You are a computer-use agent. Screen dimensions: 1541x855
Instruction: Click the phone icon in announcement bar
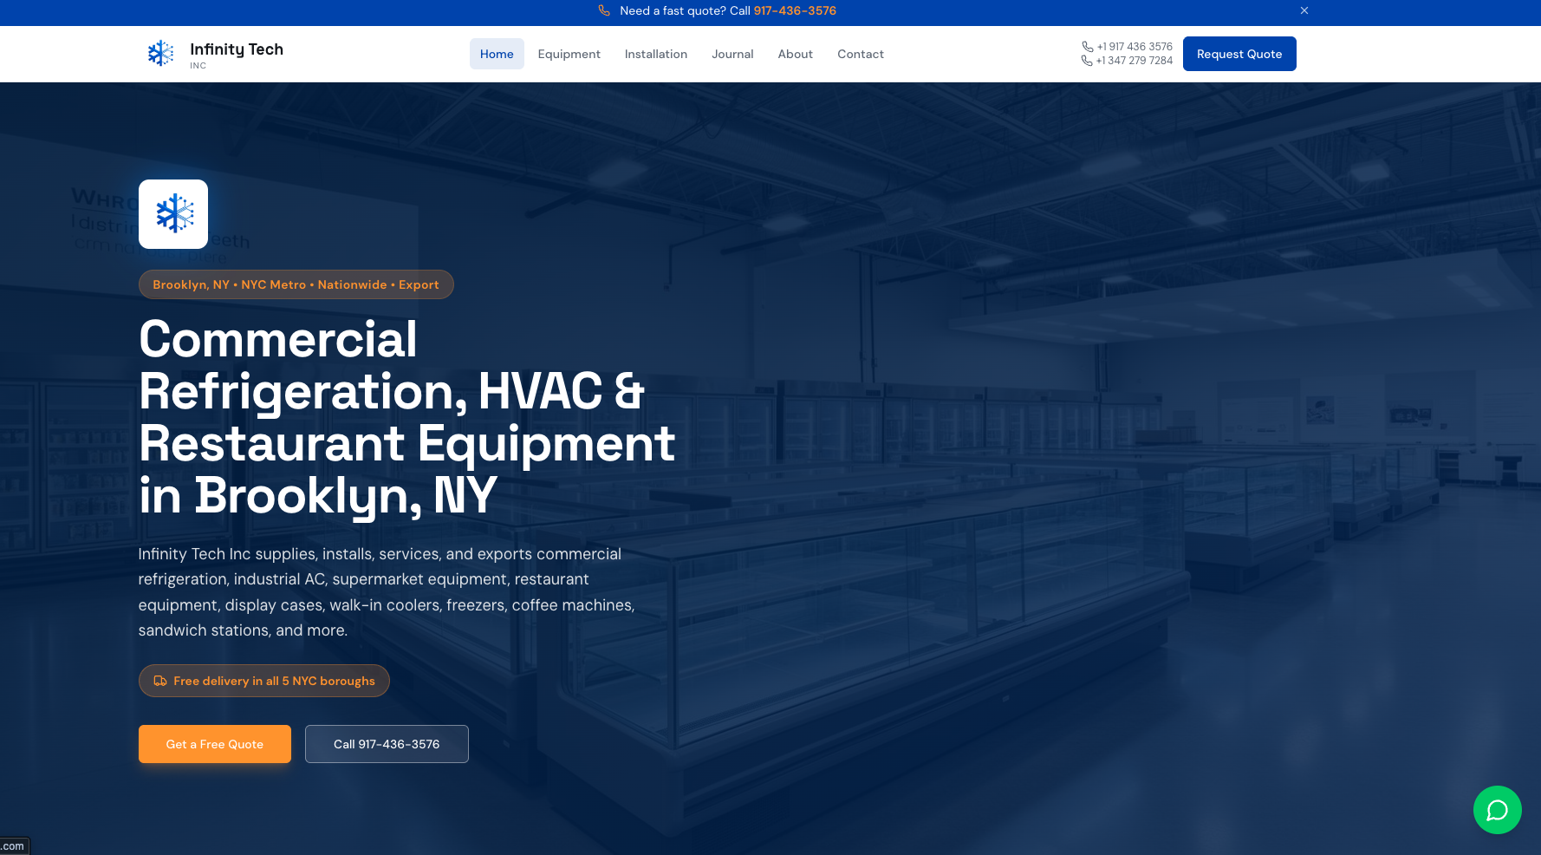click(604, 10)
